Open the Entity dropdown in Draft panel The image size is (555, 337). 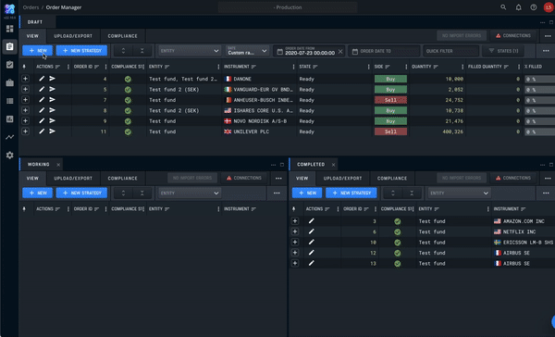click(190, 51)
